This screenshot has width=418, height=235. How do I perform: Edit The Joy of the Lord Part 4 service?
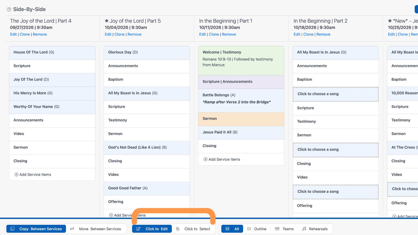(13, 34)
